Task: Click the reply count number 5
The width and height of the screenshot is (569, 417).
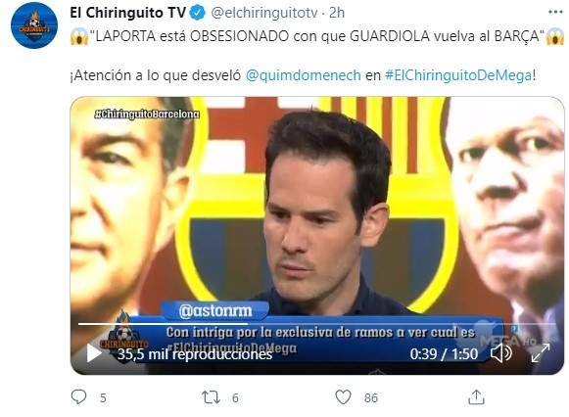Action: (x=103, y=398)
